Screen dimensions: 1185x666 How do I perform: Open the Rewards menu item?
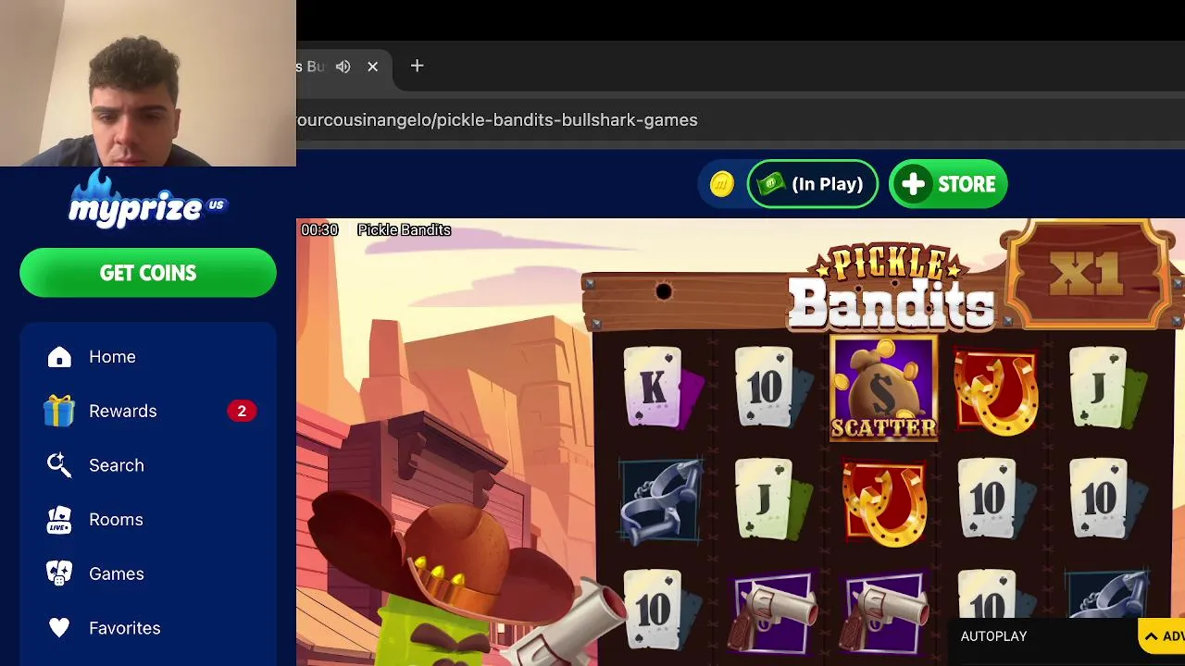148,411
